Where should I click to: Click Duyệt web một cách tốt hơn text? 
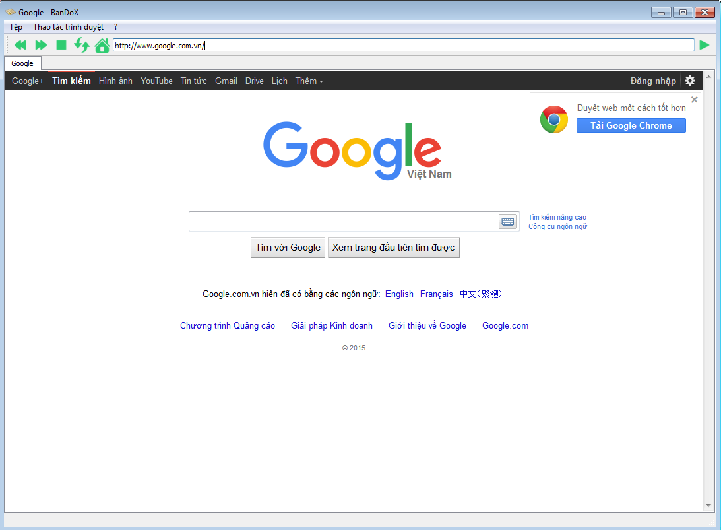click(x=631, y=108)
